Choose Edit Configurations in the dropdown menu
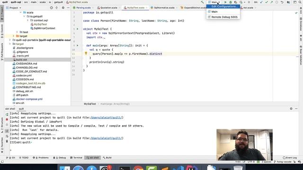 coord(223,6)
